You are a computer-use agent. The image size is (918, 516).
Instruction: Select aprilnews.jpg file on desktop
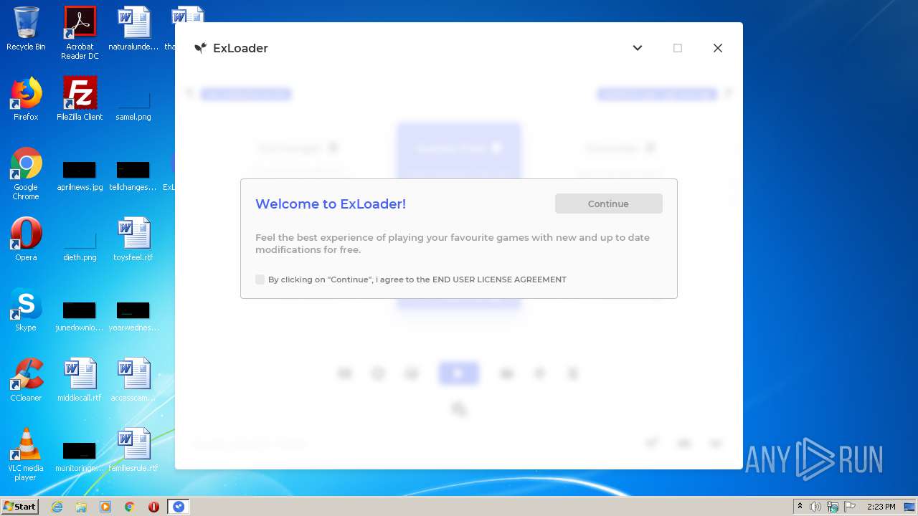[x=80, y=176]
